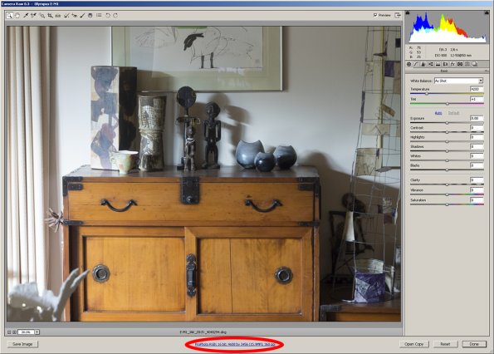Click the Save Image button

22,344
